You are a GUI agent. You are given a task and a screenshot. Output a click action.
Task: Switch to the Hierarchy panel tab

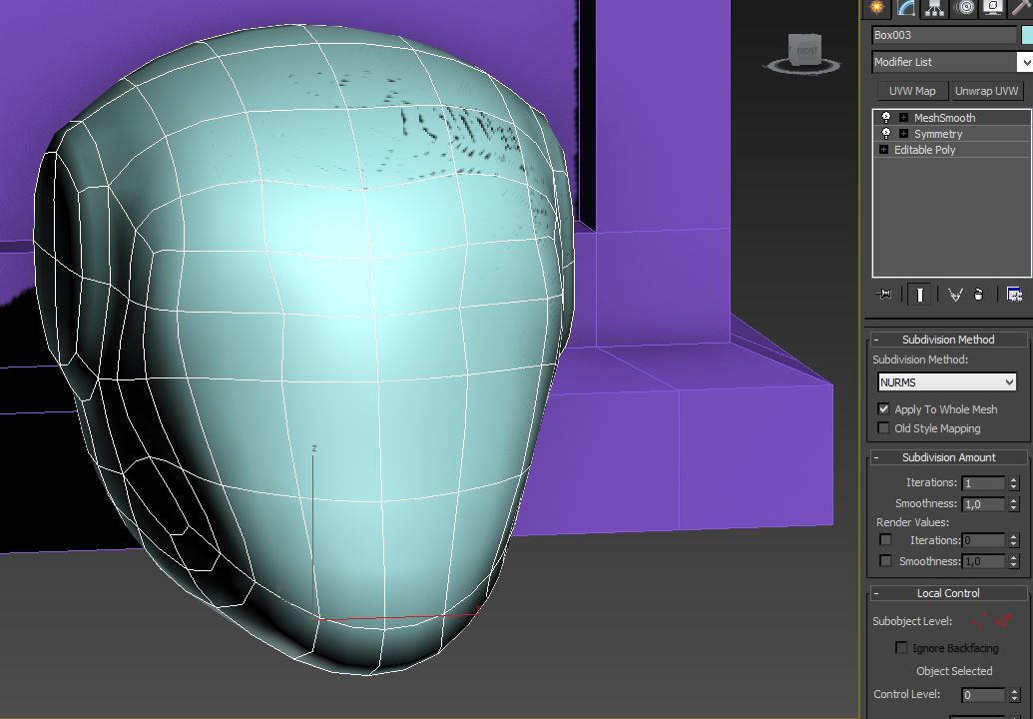click(x=935, y=8)
